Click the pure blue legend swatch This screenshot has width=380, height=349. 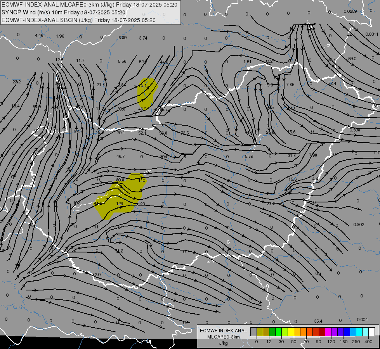pyautogui.click(x=347, y=332)
